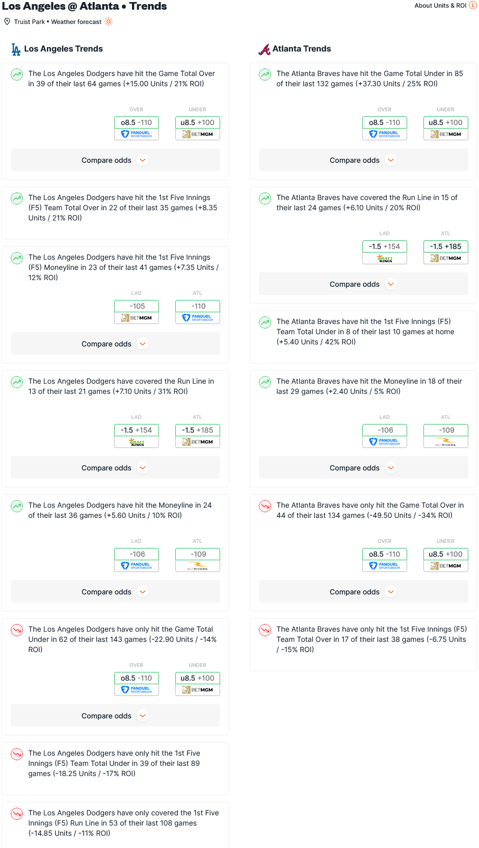Open the About Units & ROI link
This screenshot has height=848, width=479.
coord(440,6)
